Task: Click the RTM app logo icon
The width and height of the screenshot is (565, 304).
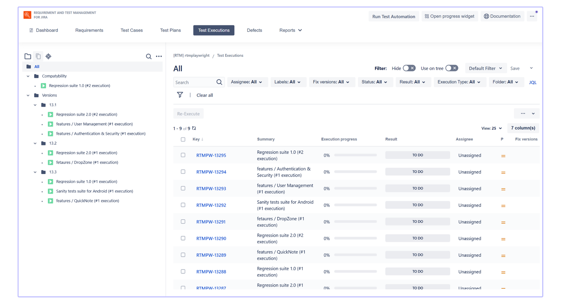Action: point(27,15)
